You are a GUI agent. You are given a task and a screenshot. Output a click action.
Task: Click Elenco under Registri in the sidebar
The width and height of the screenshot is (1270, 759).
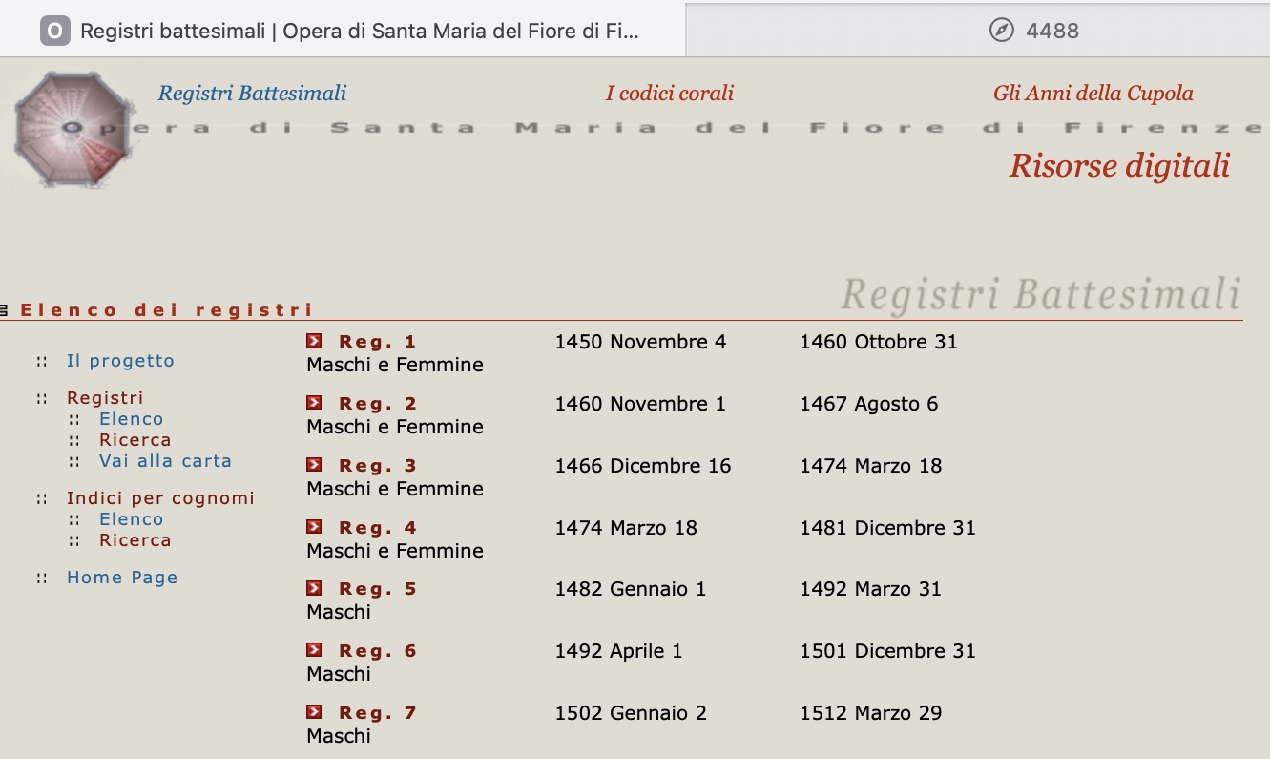(131, 419)
